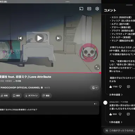Click the 164万 subscriber count text

47,88
